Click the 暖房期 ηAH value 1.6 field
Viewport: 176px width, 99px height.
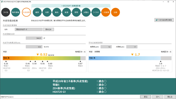(106, 47)
